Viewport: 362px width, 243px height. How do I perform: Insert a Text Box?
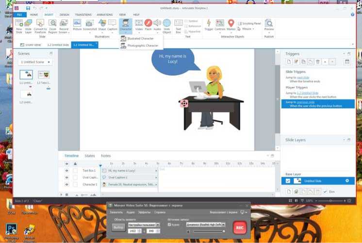click(x=178, y=26)
